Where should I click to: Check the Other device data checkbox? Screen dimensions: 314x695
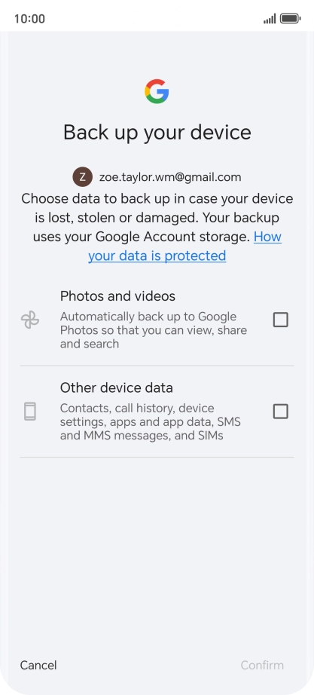coord(280,412)
